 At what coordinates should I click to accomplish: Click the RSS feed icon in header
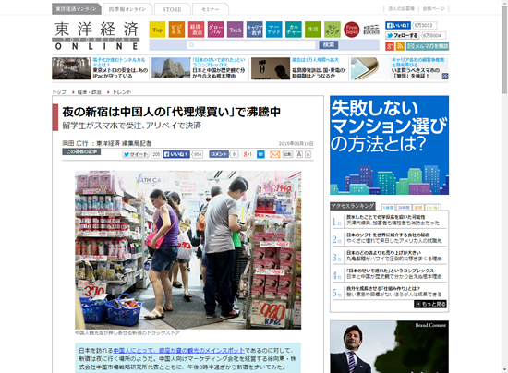[x=400, y=46]
